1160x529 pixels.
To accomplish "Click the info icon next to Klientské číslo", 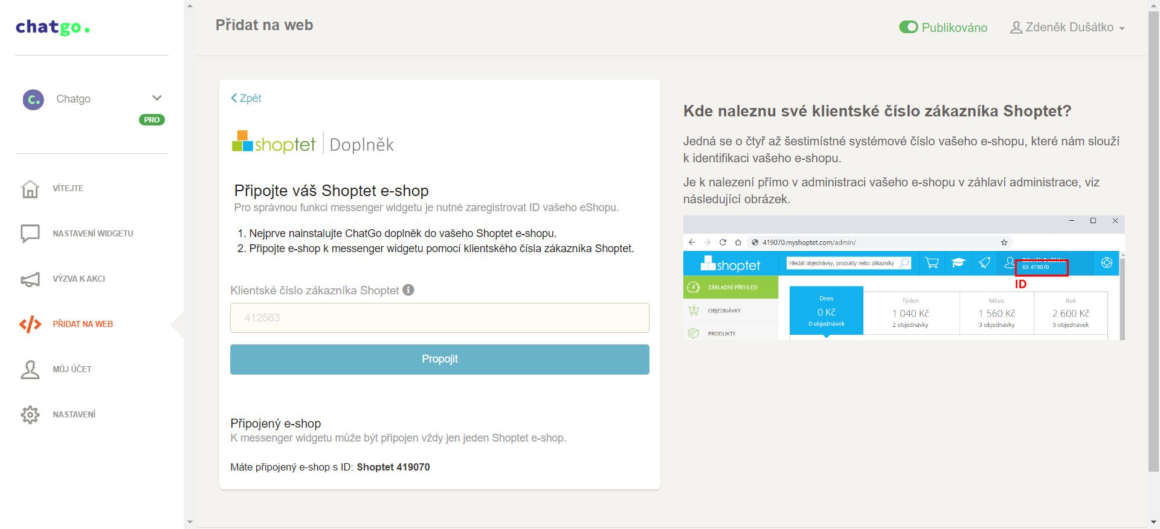I will pos(408,290).
